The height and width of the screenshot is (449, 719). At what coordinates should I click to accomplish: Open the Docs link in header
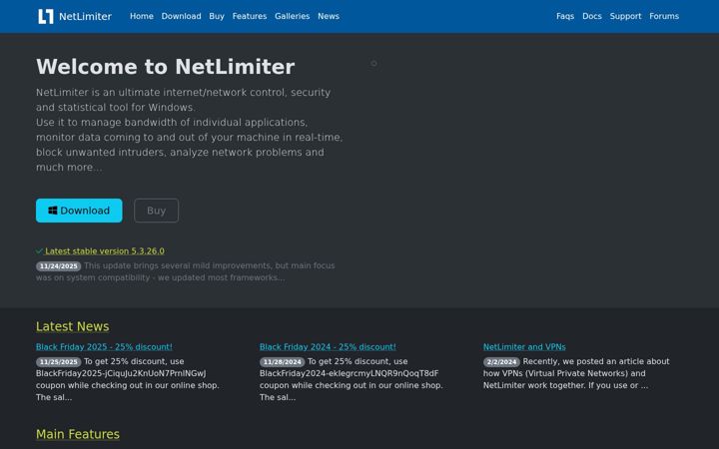click(592, 16)
